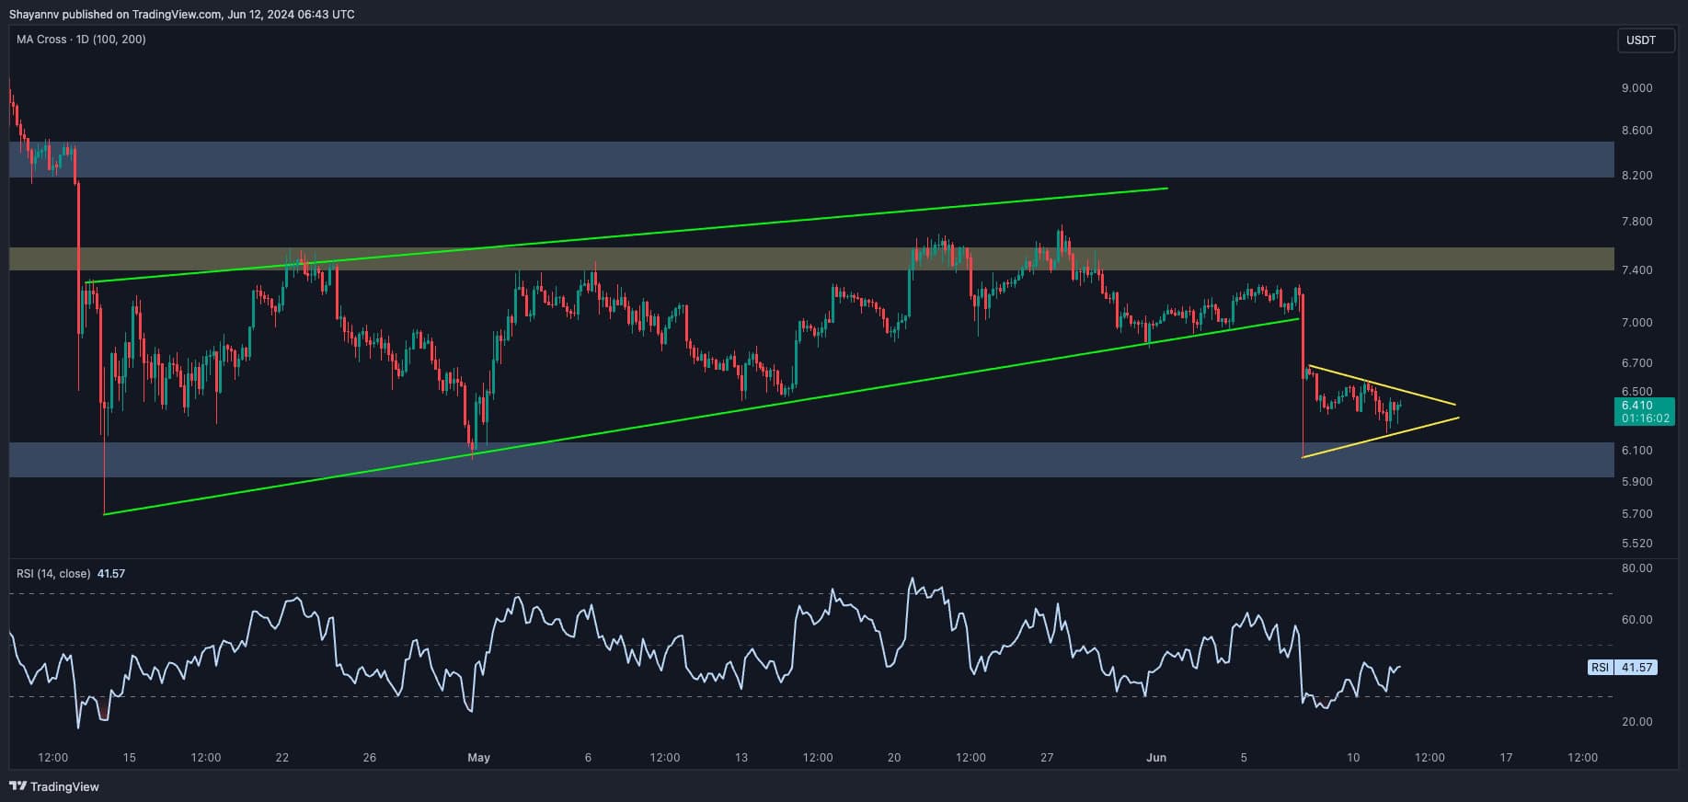Click the published-by header text
Viewport: 1688px width, 802px height.
(181, 14)
